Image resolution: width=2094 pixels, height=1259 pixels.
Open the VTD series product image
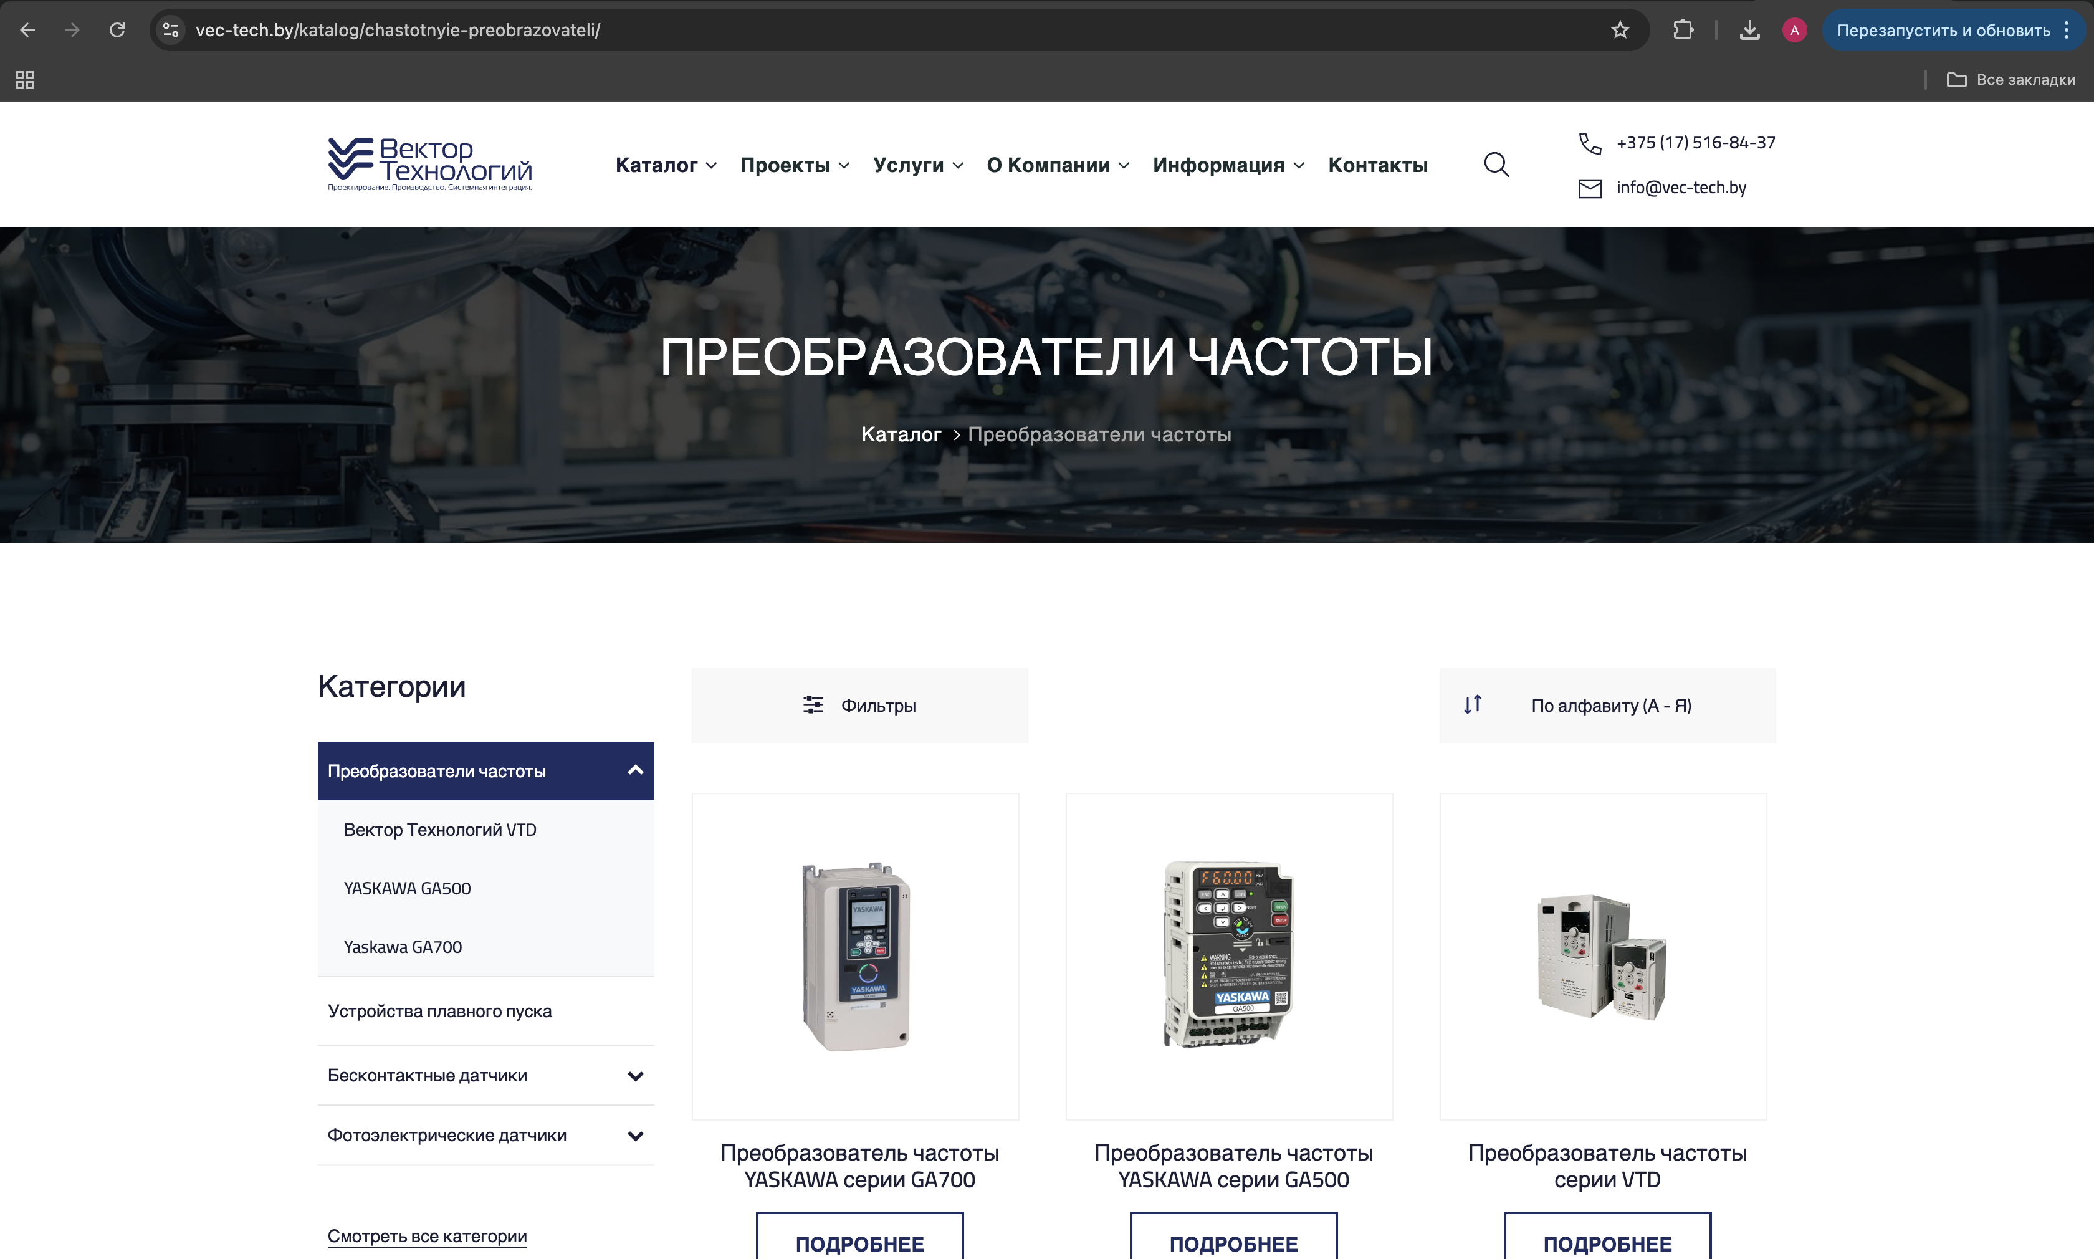[x=1603, y=957]
